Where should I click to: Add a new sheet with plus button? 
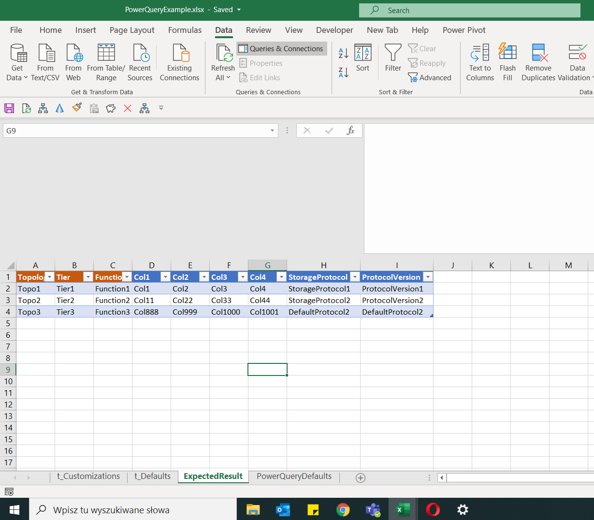click(361, 477)
